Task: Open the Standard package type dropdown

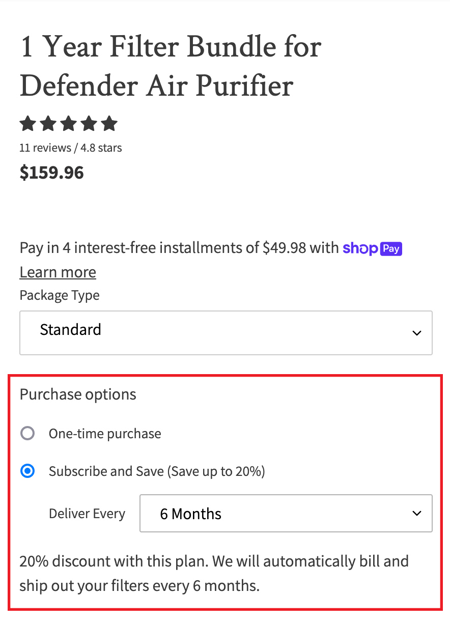Action: [x=226, y=333]
